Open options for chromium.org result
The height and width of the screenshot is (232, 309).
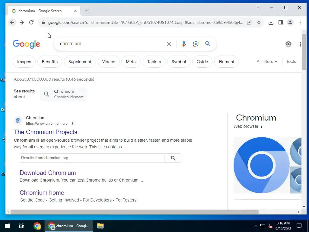click(73, 124)
